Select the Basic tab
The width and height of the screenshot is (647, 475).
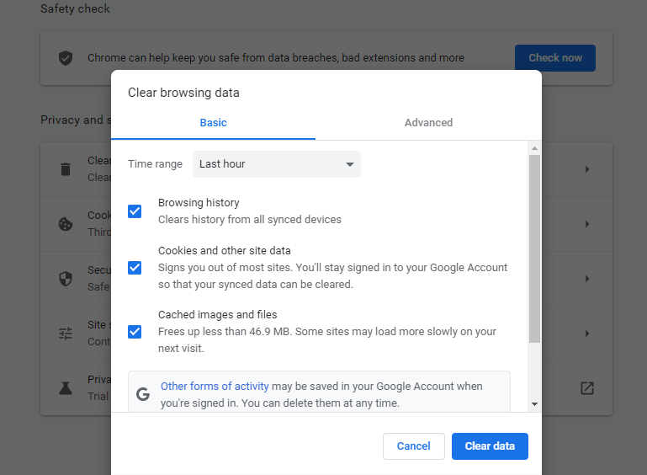(213, 123)
